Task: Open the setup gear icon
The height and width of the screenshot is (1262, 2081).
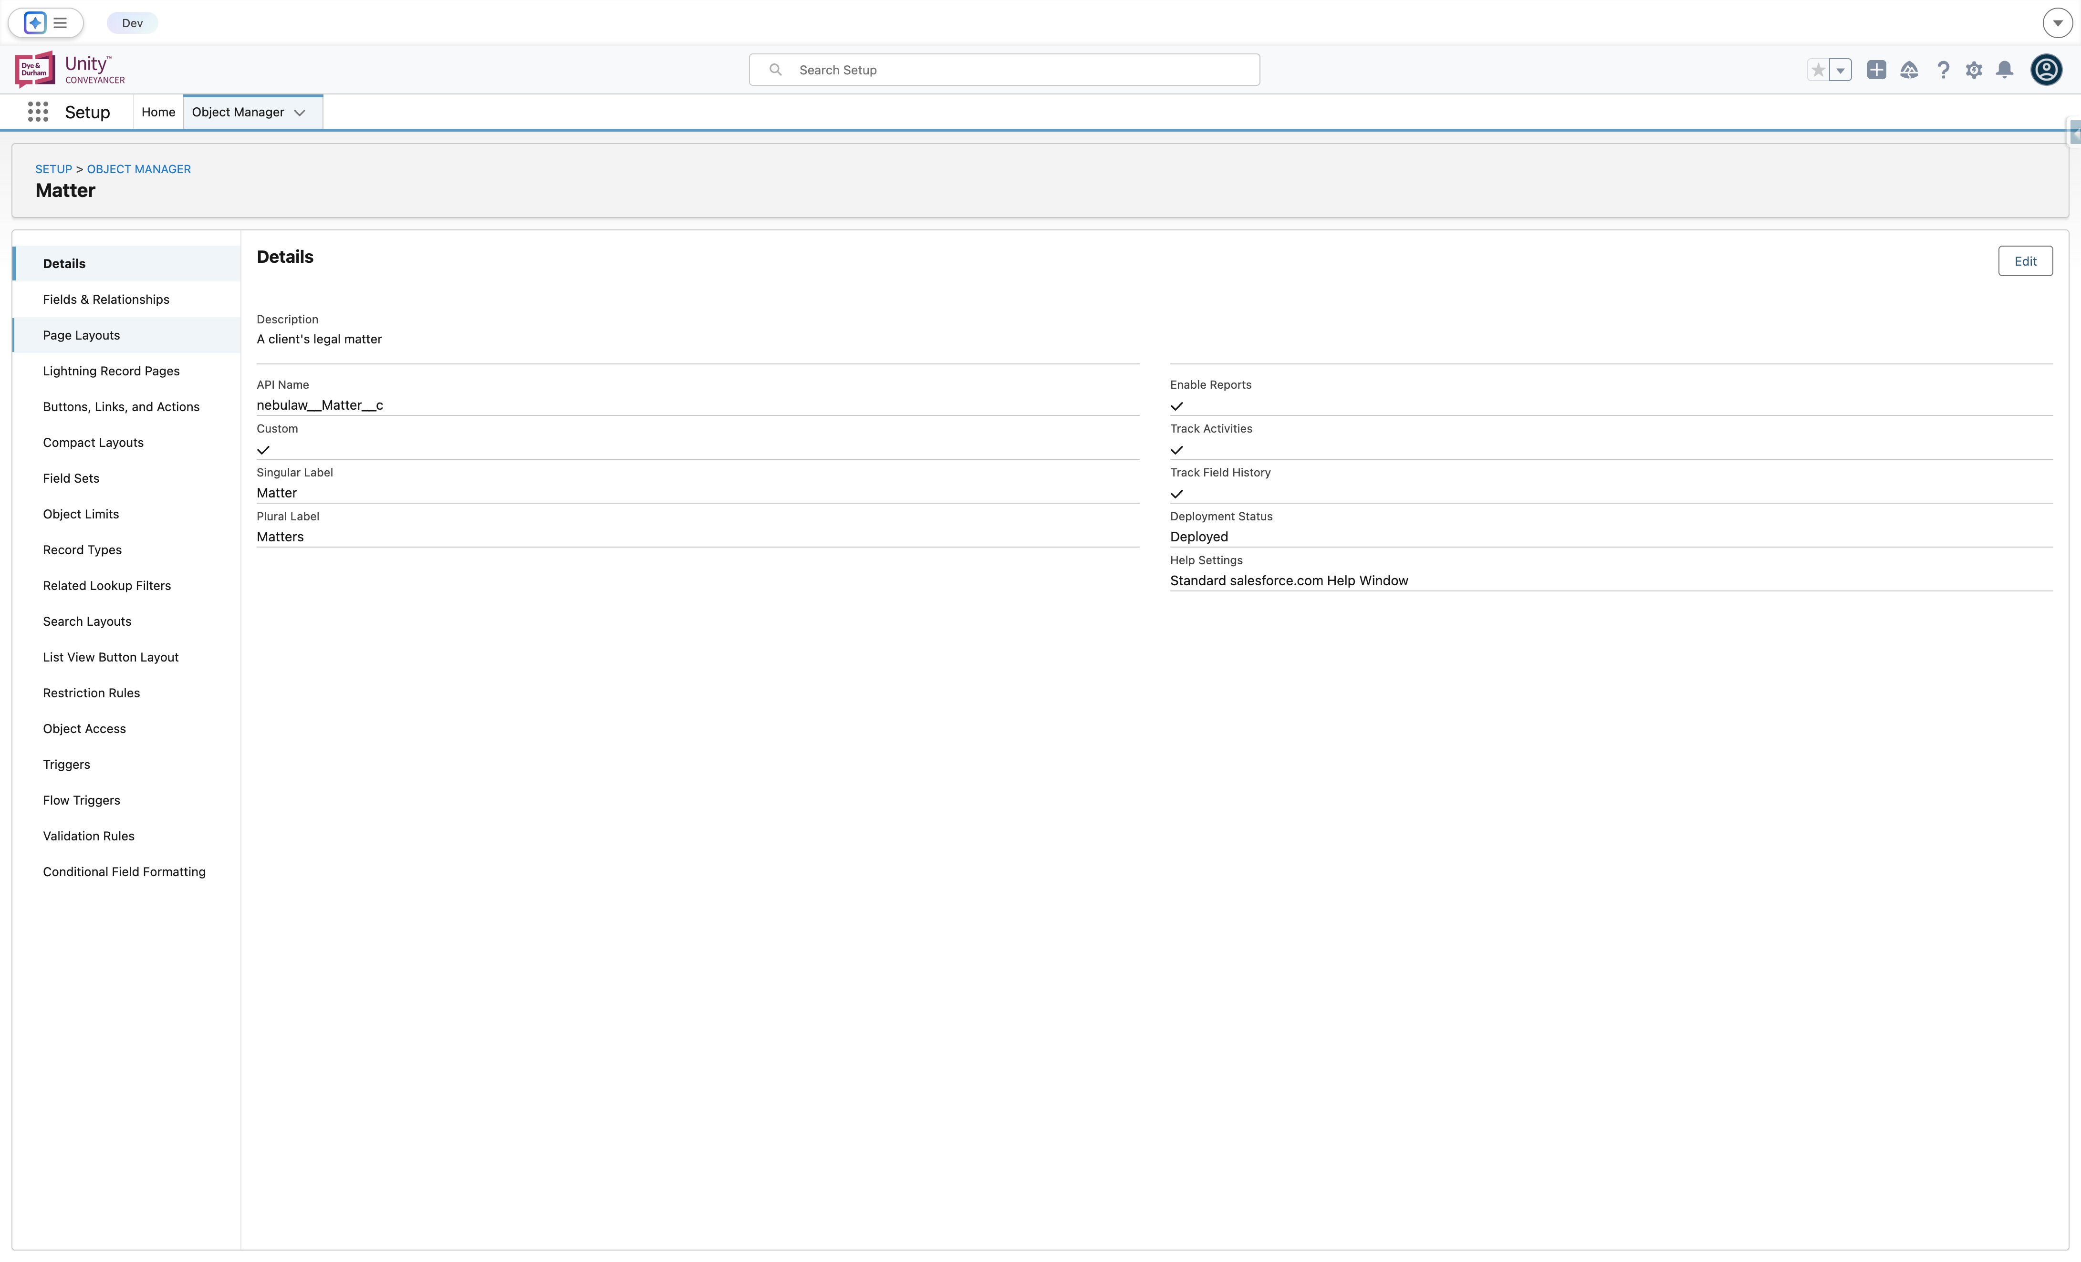Action: [1975, 70]
